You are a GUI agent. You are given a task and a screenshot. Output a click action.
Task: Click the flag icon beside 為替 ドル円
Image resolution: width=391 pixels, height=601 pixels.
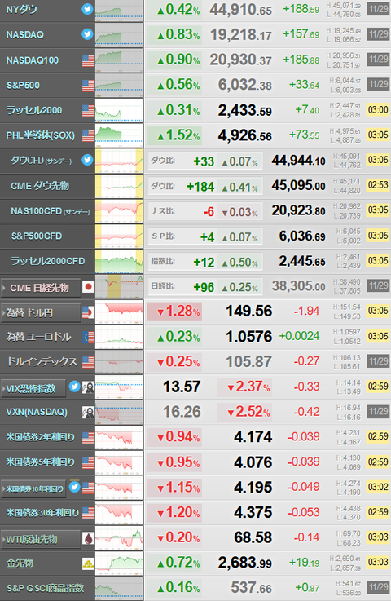click(x=89, y=312)
